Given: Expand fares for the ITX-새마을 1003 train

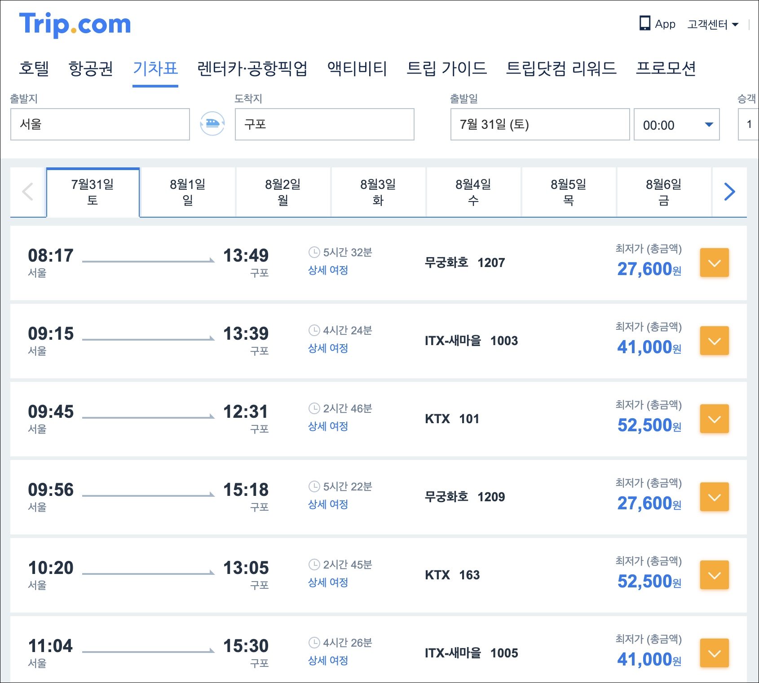Looking at the screenshot, I should [x=714, y=341].
